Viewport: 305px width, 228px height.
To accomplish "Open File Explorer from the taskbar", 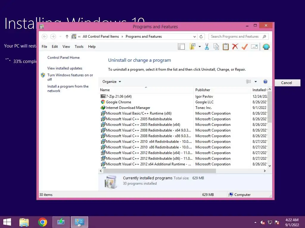I will 24,222.
